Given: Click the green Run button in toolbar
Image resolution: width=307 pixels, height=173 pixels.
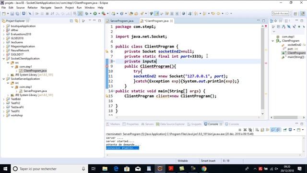Looking at the screenshot, I should pyautogui.click(x=95, y=13).
